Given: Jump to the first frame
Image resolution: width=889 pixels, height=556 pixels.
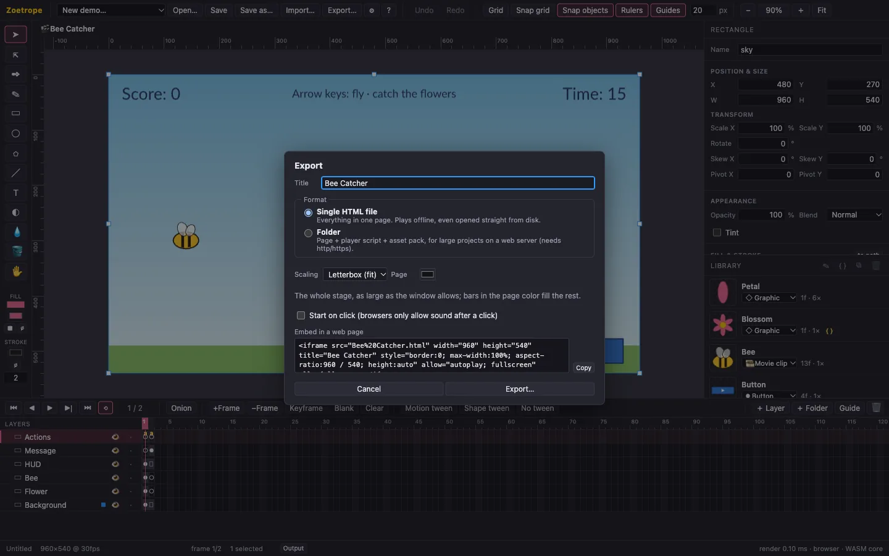Looking at the screenshot, I should pyautogui.click(x=14, y=408).
